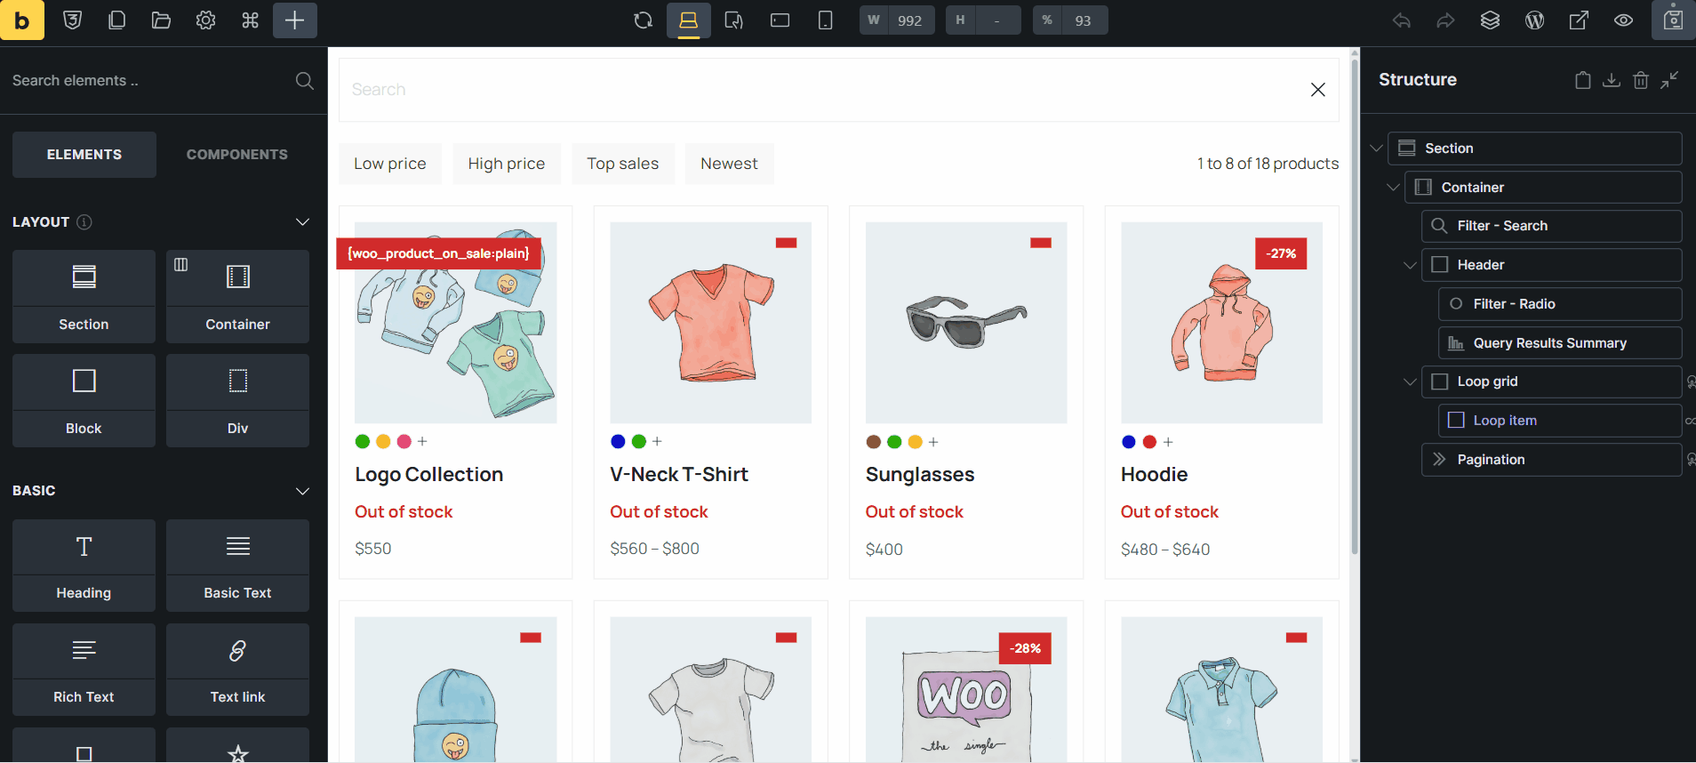
Task: Collapse the Section node in Structure
Action: [1377, 149]
